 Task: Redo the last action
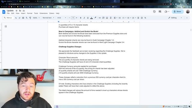pos(19,18)
